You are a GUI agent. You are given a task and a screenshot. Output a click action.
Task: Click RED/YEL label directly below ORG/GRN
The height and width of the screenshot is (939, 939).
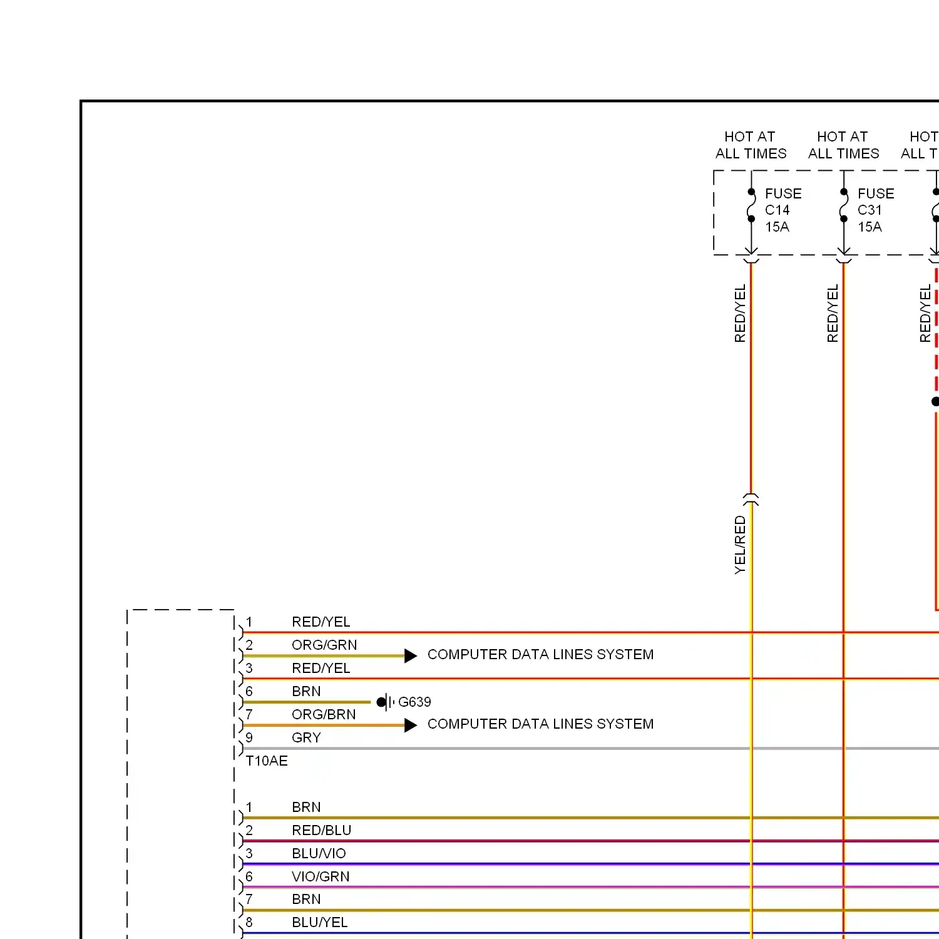[321, 668]
